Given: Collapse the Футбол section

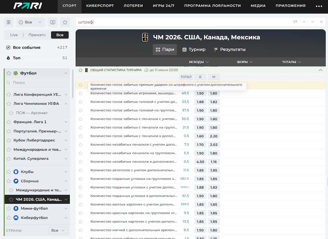Looking at the screenshot, I should (x=66, y=73).
